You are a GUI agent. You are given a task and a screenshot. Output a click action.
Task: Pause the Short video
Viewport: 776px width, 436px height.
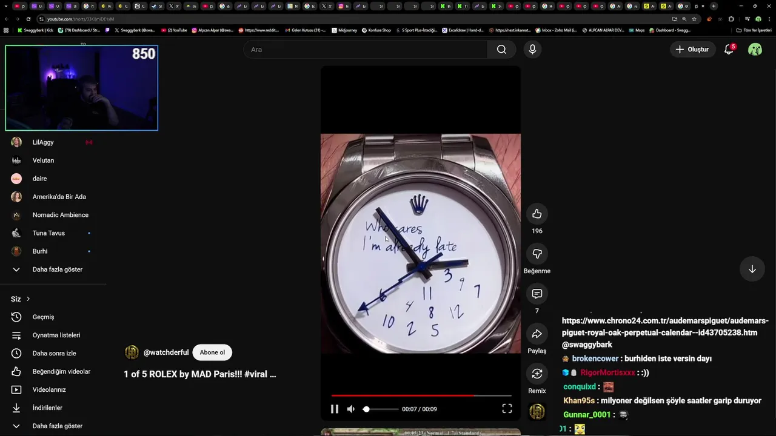point(334,409)
